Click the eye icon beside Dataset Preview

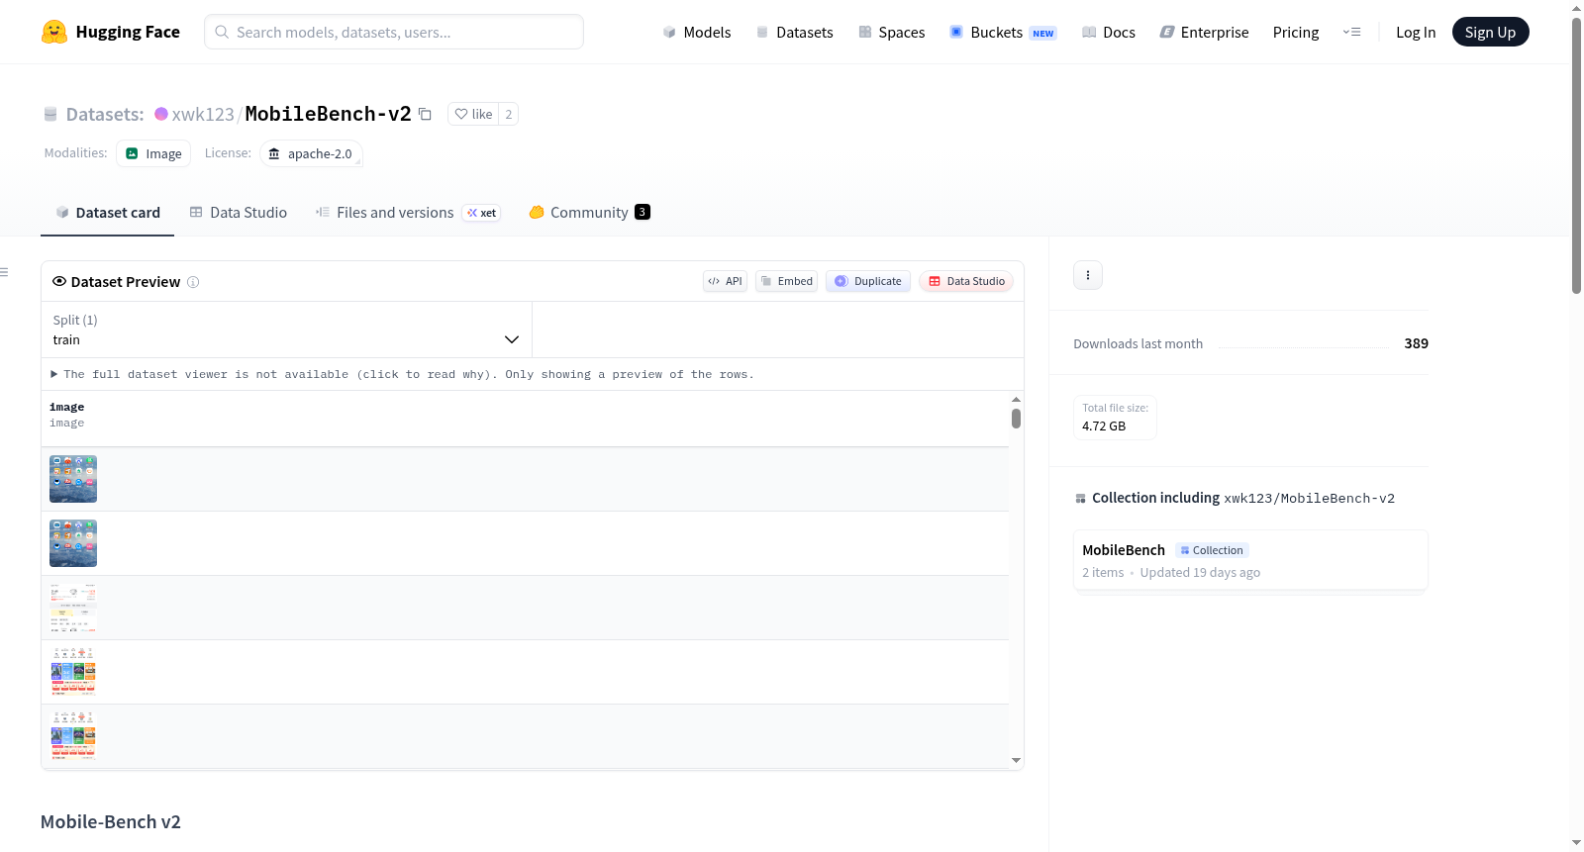(59, 281)
